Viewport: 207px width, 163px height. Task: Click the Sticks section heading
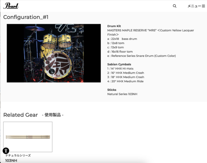pos(112,90)
